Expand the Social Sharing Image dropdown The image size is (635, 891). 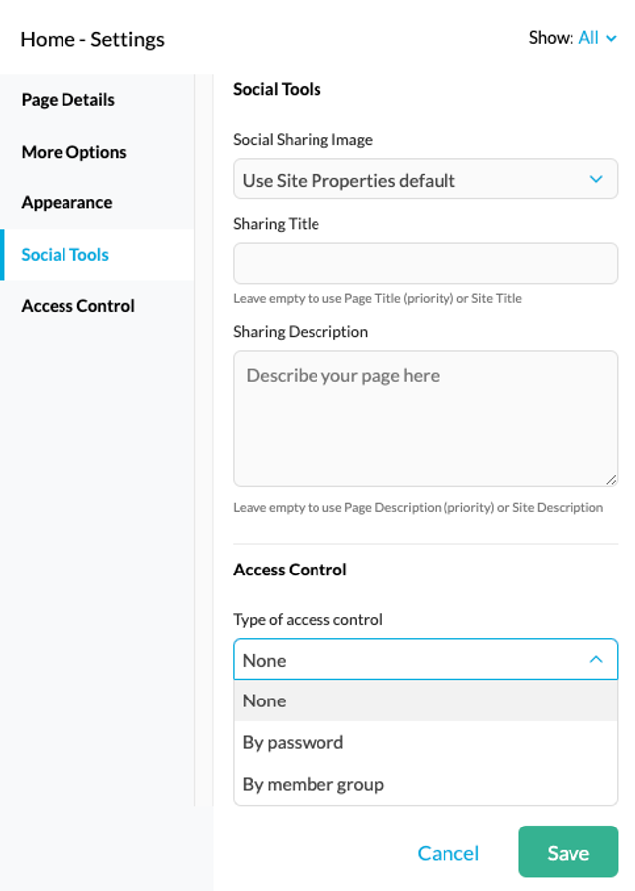pos(426,179)
